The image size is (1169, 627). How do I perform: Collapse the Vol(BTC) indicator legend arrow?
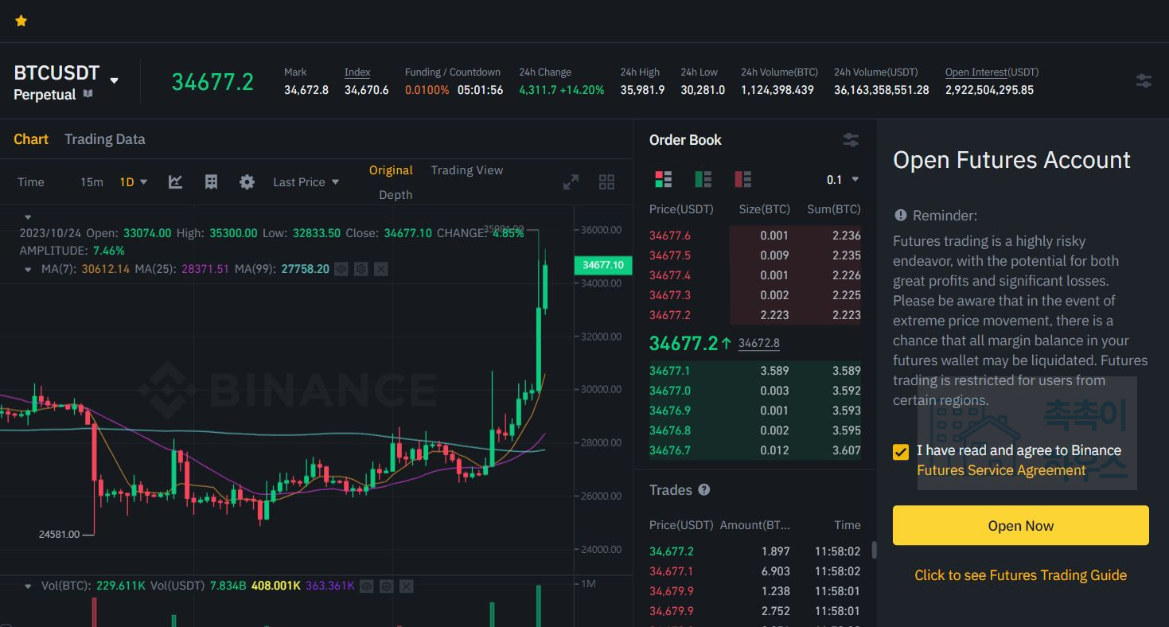click(x=28, y=586)
